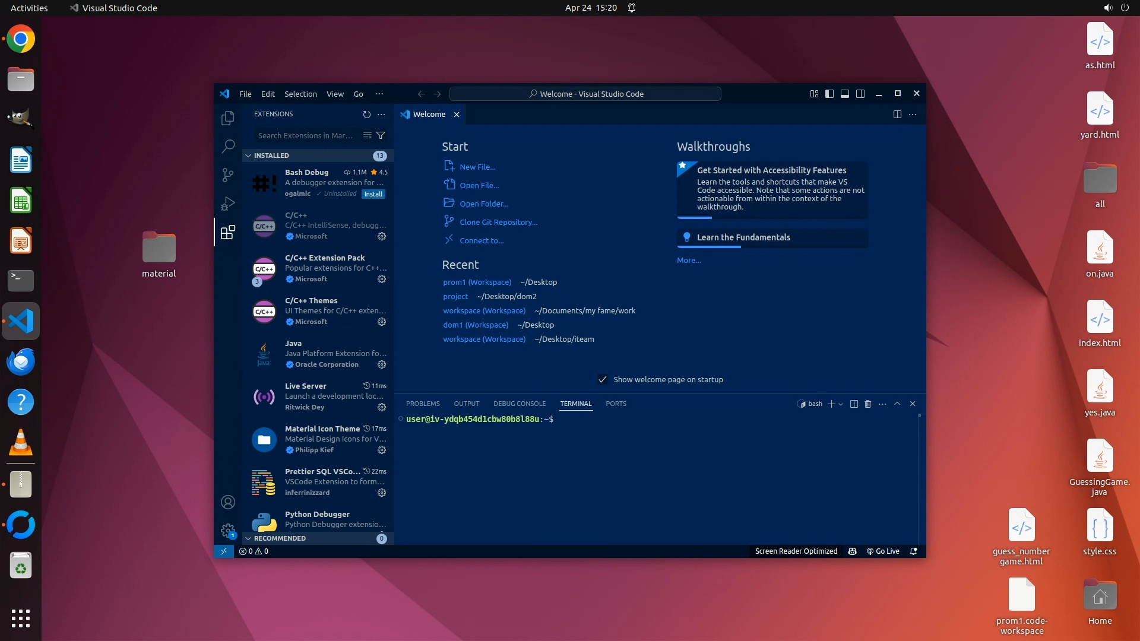Open the Run and Debug view icon
The image size is (1140, 641).
click(x=227, y=204)
